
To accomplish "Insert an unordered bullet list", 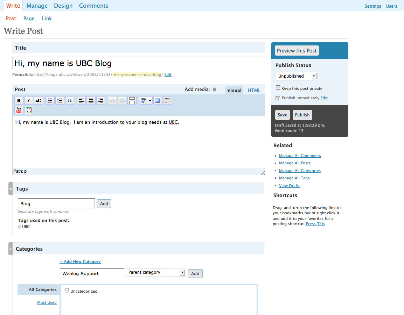I will (x=50, y=100).
